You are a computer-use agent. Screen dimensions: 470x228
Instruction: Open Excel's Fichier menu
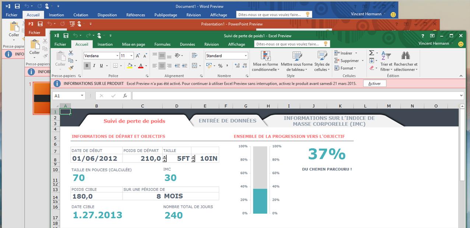tap(60, 44)
